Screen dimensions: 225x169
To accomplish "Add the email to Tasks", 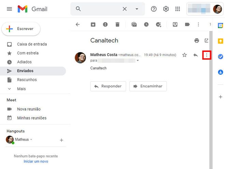I will pyautogui.click(x=159, y=25).
